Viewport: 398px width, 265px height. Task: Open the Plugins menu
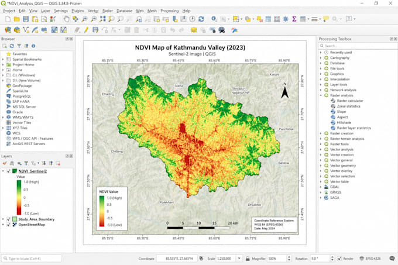point(78,11)
